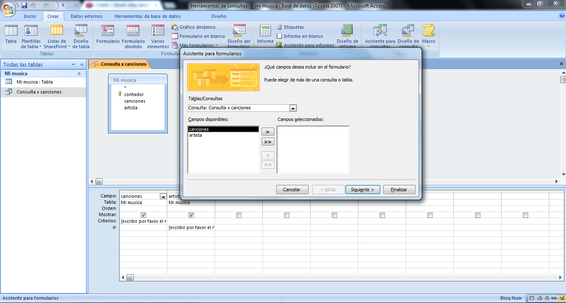The image size is (566, 303).
Task: Click the query grid horizontal scrollbar thumb
Action: tap(130, 277)
